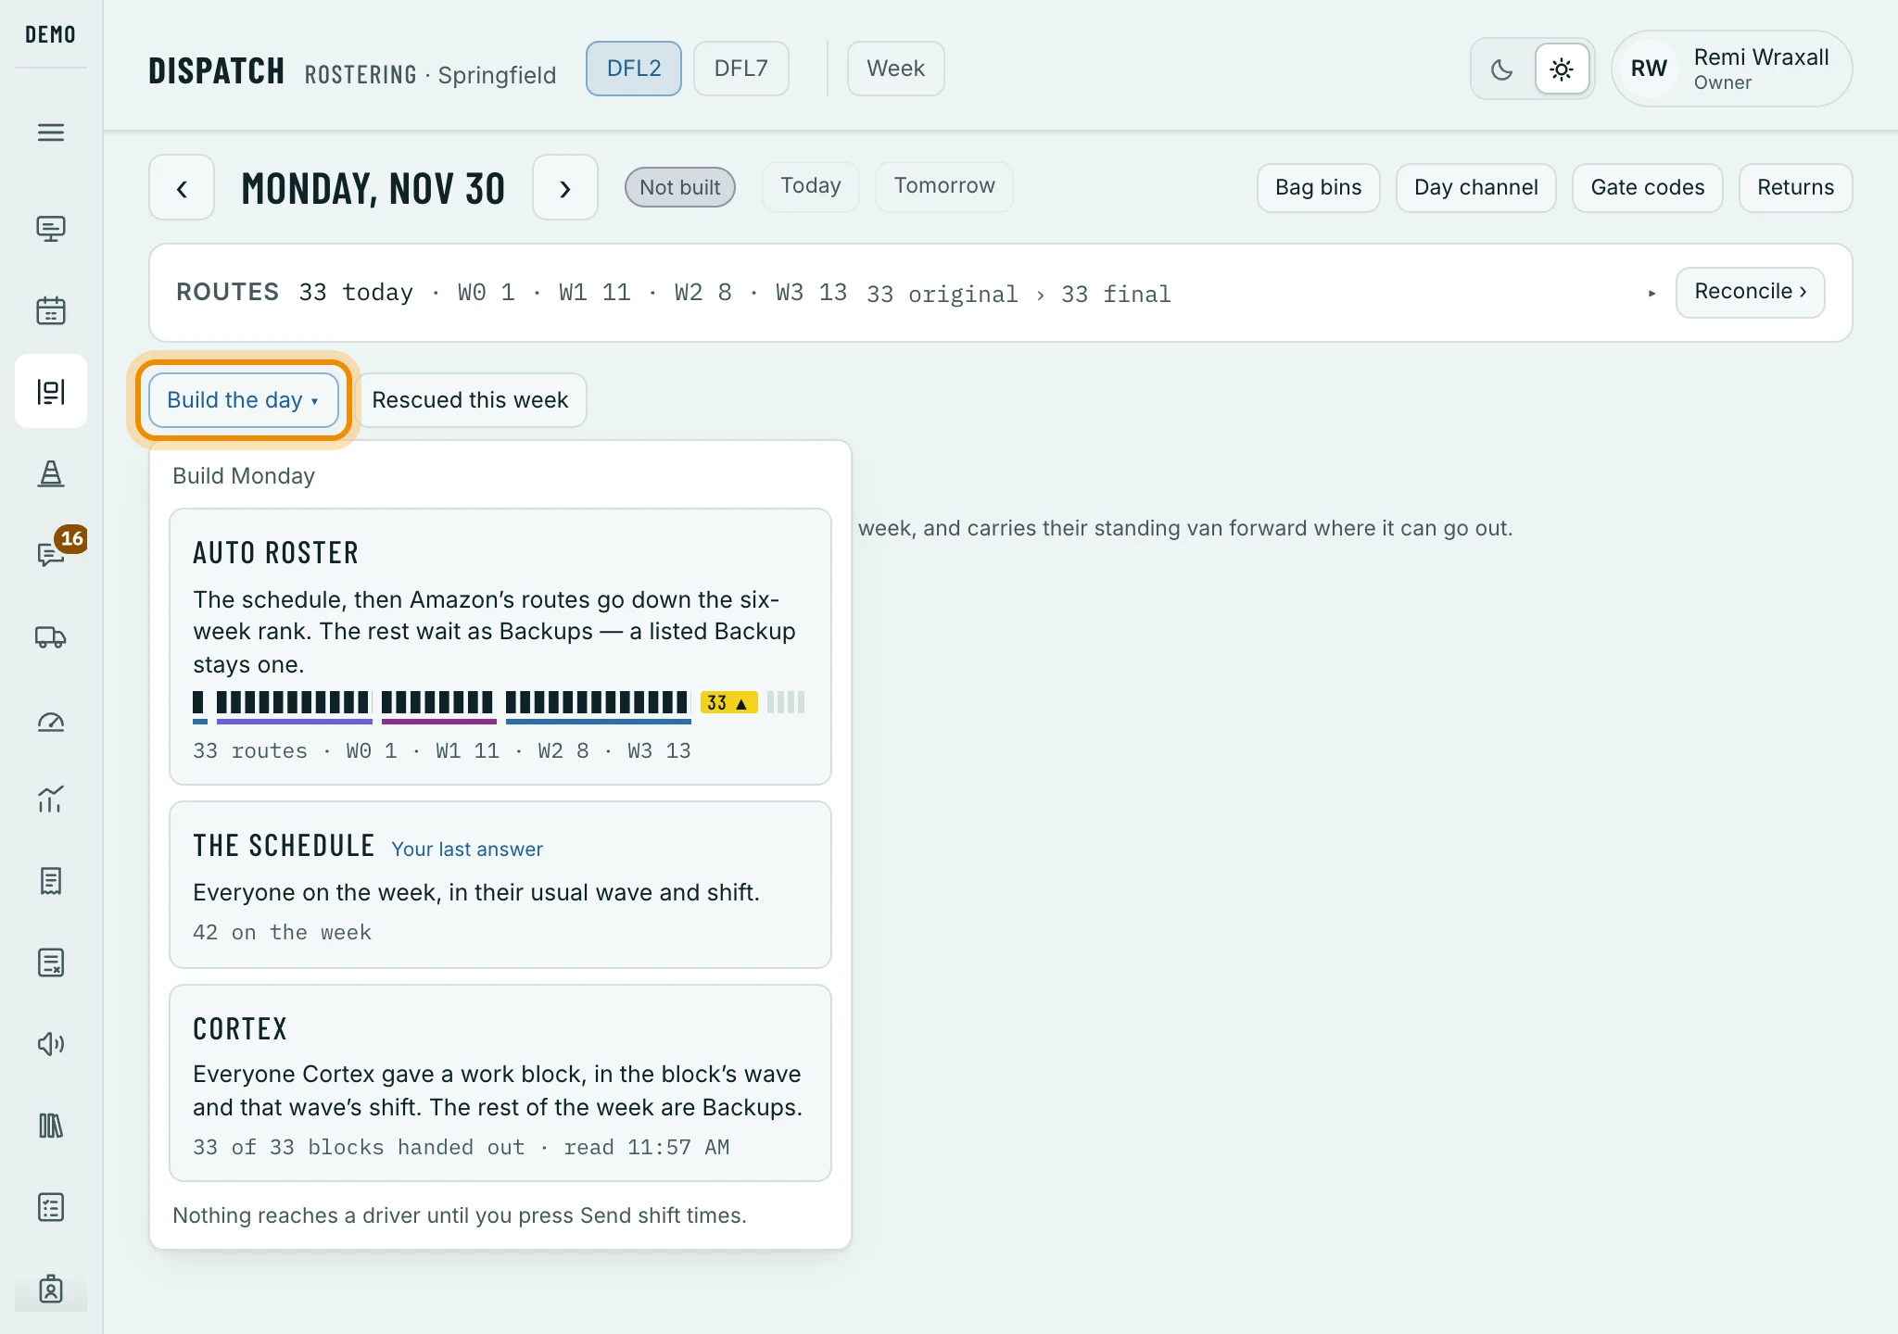Go to previous day arrow
The height and width of the screenshot is (1334, 1898).
182,188
